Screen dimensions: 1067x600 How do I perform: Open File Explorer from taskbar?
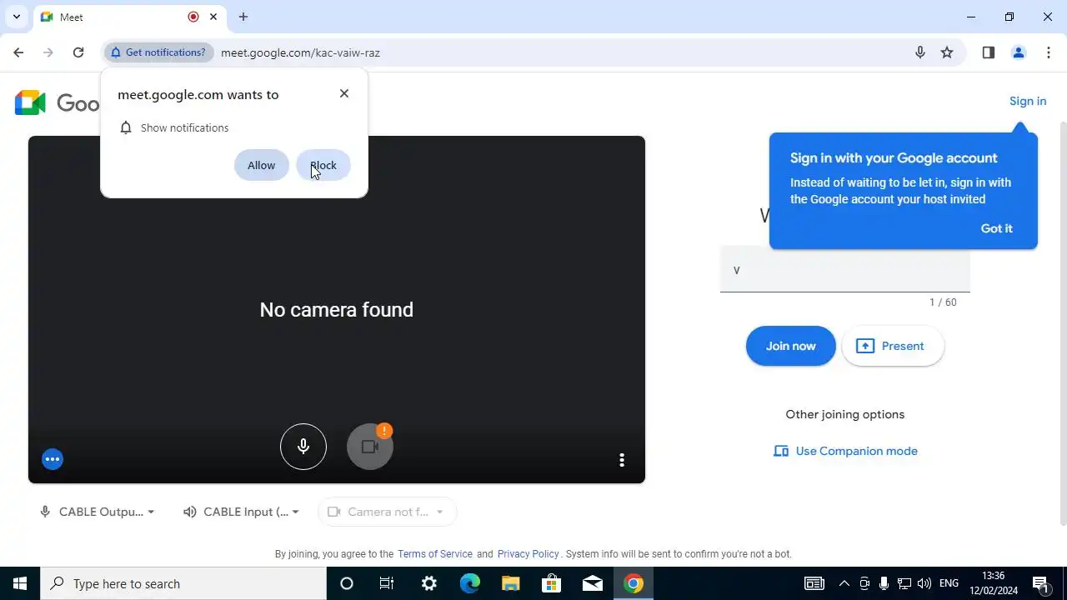pyautogui.click(x=511, y=583)
